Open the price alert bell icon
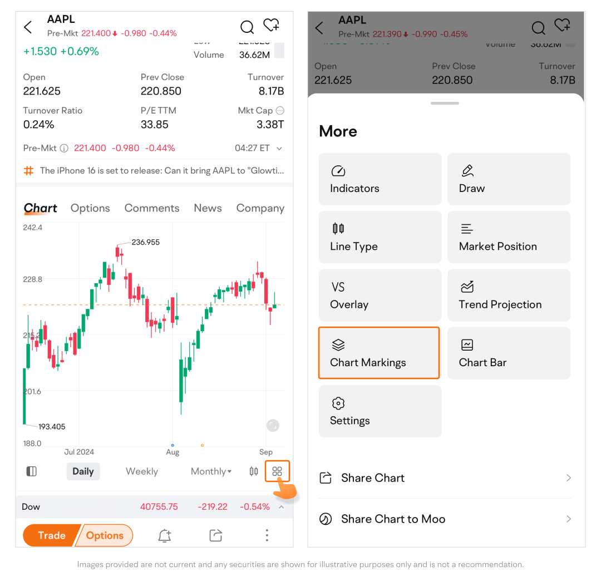601x581 pixels. 164,535
